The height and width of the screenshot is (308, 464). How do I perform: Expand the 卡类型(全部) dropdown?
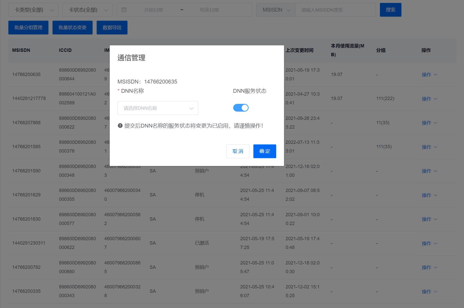34,10
